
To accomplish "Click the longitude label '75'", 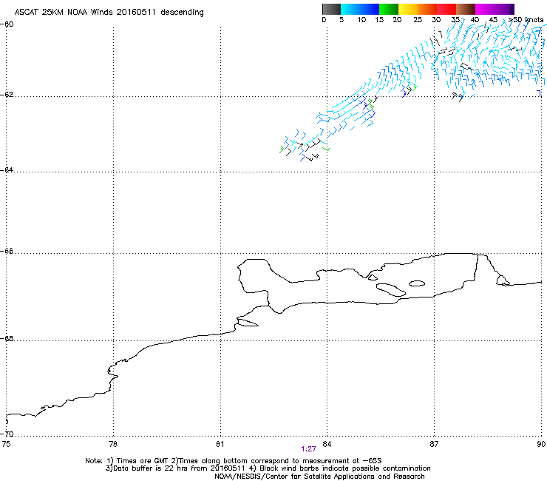I will point(6,444).
